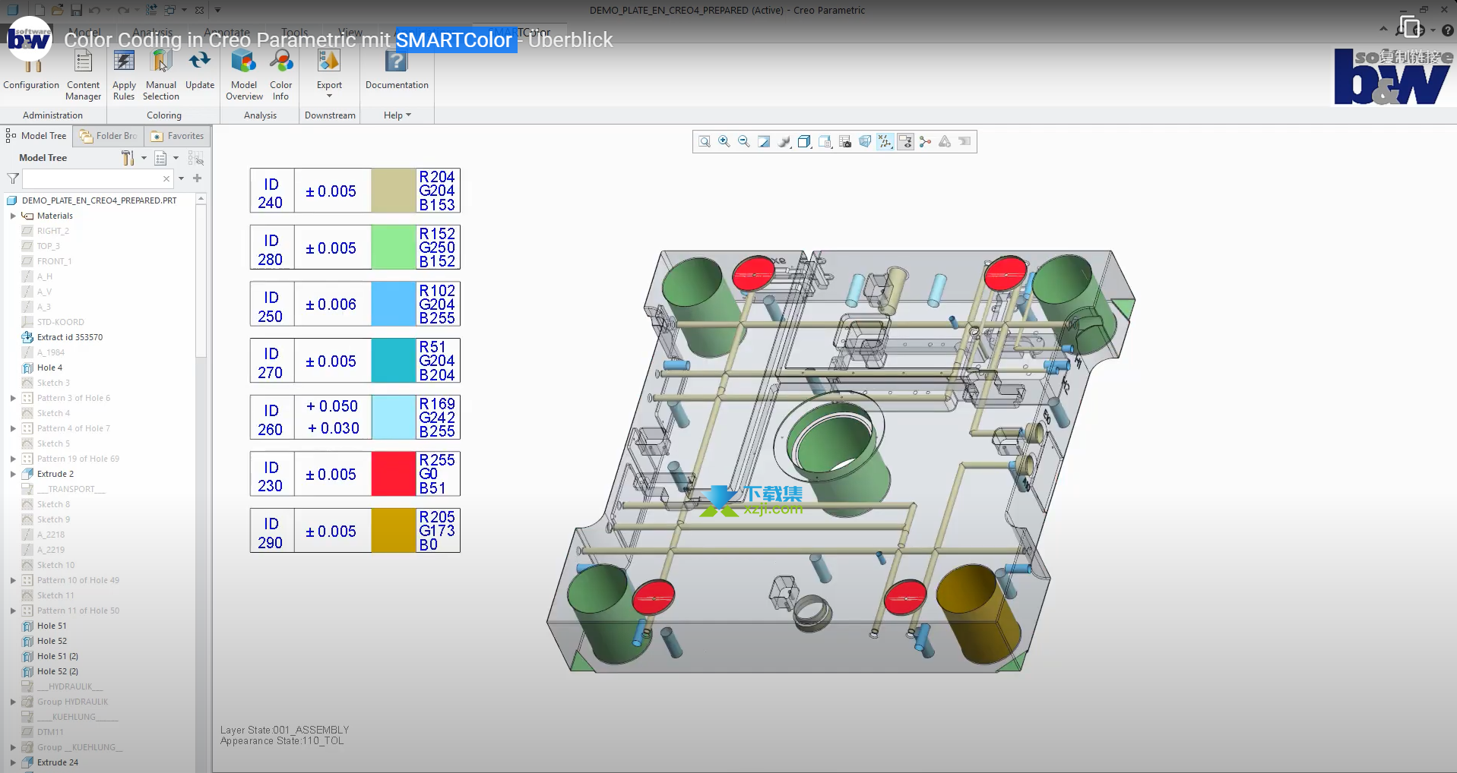This screenshot has height=773, width=1457.
Task: Expand the Extrude 24 feature
Action: 13,762
